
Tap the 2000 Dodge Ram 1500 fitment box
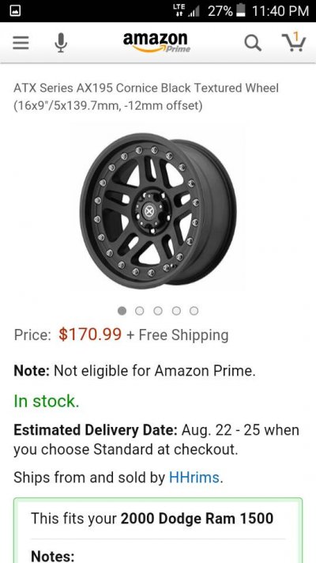coord(158,531)
